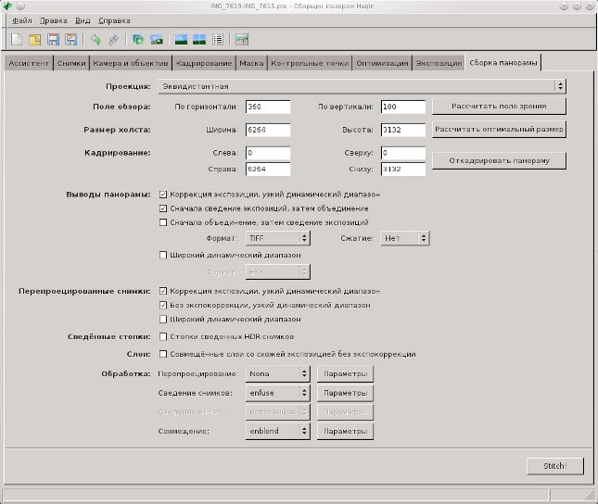This screenshot has height=504, width=598.
Task: Enable the 'Сначала объединение, затем сведение экспозиций' checkbox
Action: tap(164, 222)
